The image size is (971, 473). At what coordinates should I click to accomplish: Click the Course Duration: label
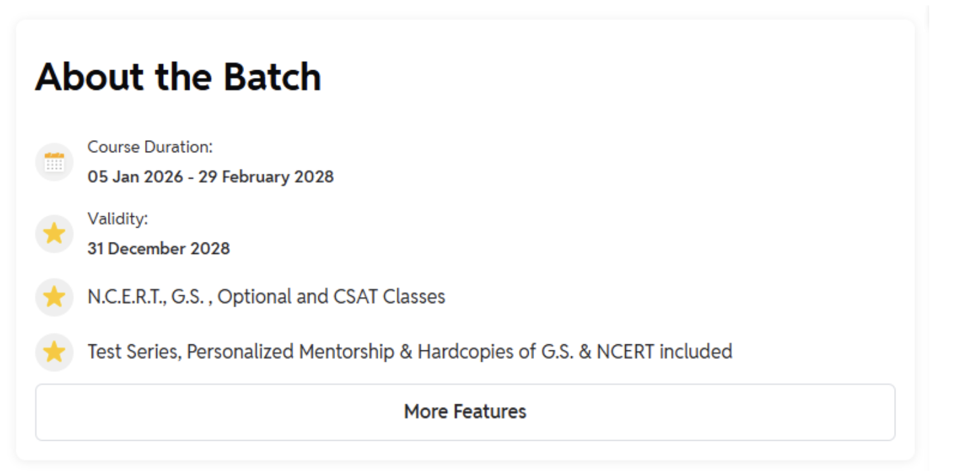click(150, 147)
